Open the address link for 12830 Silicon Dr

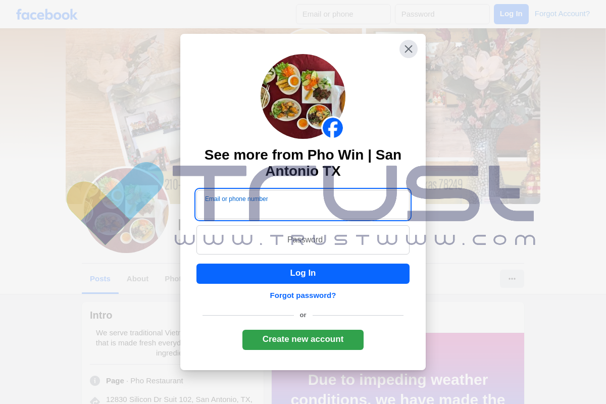[179, 399]
